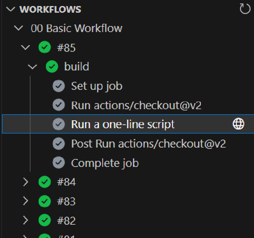Open step in browser globe icon
This screenshot has height=238, width=254.
click(x=238, y=124)
